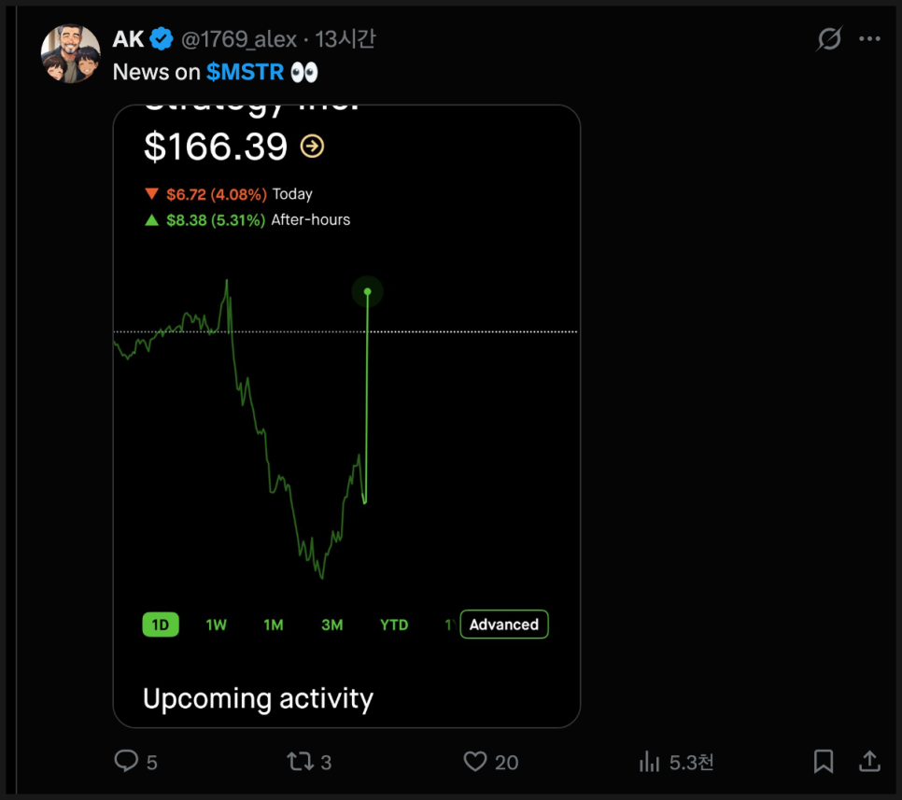The width and height of the screenshot is (902, 800).
Task: Switch chart to 1M range
Action: (273, 625)
